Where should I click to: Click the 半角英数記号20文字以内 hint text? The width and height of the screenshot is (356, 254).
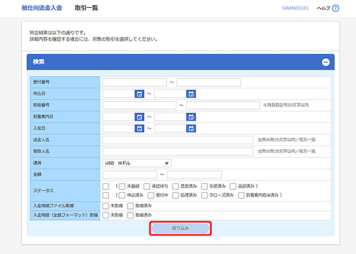click(x=286, y=105)
